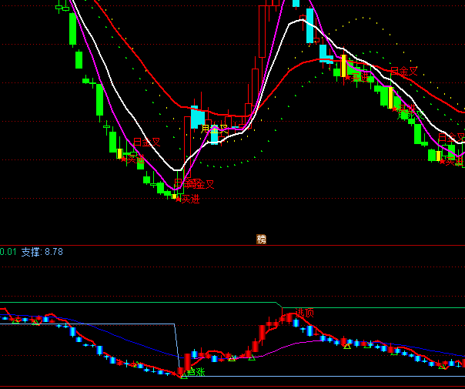This screenshot has height=389, width=465.
Task: Select the 月金叉 monthly golden cross label
Action: click(215, 129)
